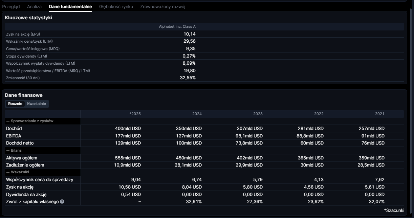The width and height of the screenshot is (414, 218).
Task: Click the Alphabet Inc. Class A column header
Action: click(177, 26)
